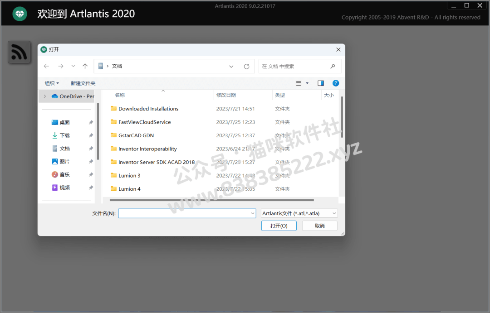Click the pin icon beside 视频
This screenshot has height=313, width=490.
coord(91,188)
